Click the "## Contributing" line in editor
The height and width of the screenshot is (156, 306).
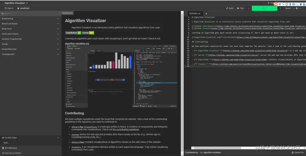pyautogui.click(x=200, y=42)
